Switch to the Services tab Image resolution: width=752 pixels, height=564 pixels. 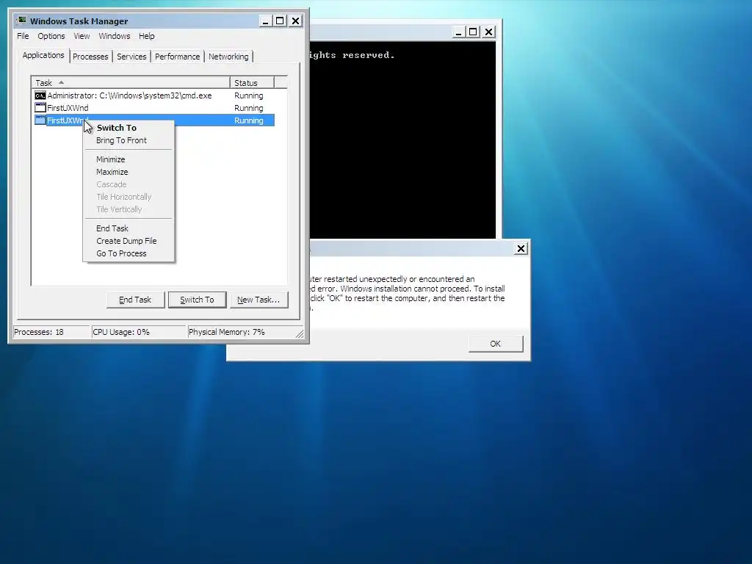[x=131, y=57]
